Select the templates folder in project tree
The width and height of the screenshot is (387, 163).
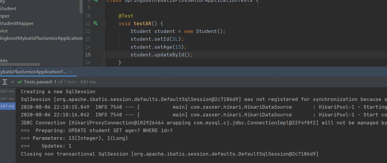click(4, 61)
